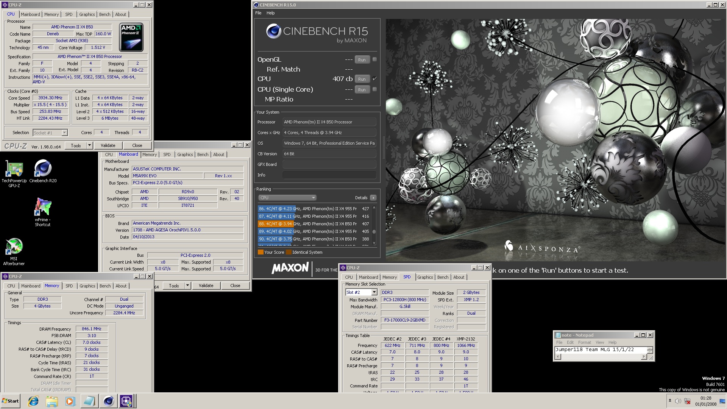This screenshot has height=409, width=727.
Task: Select ranking entry 88 with 407 score
Action: (x=314, y=224)
